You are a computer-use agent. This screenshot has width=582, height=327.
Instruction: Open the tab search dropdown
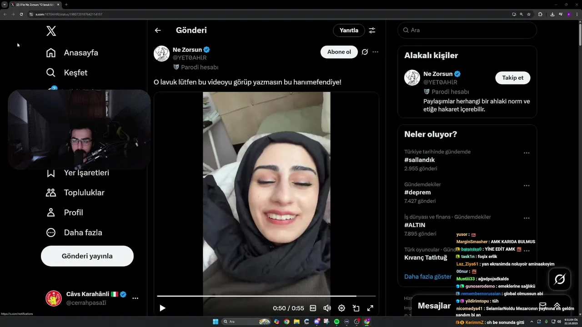pos(5,5)
